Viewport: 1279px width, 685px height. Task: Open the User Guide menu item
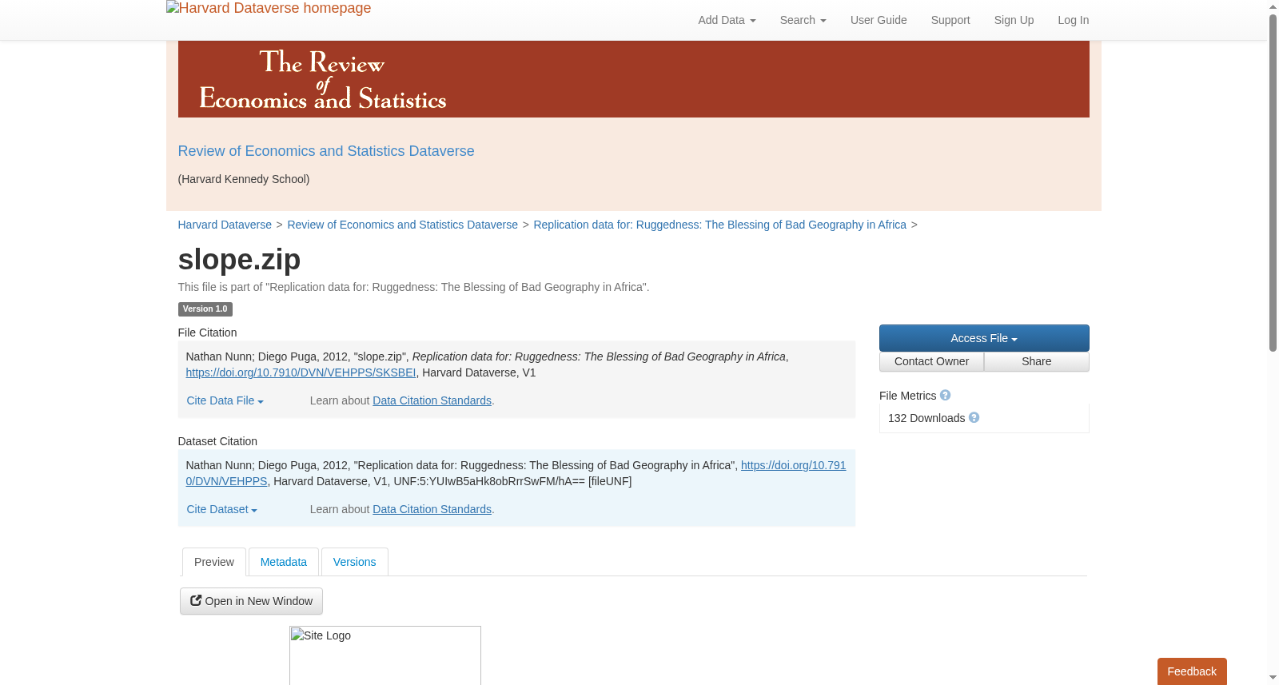pos(879,20)
